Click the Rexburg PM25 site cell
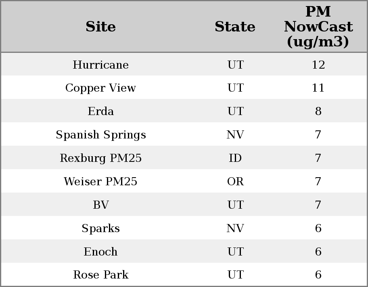Screen dimensions: 368x287 pyautogui.click(x=101, y=158)
